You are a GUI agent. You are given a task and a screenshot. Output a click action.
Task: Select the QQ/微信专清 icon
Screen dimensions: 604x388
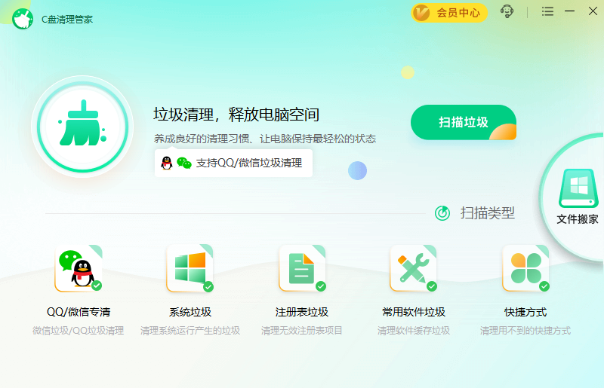77,268
